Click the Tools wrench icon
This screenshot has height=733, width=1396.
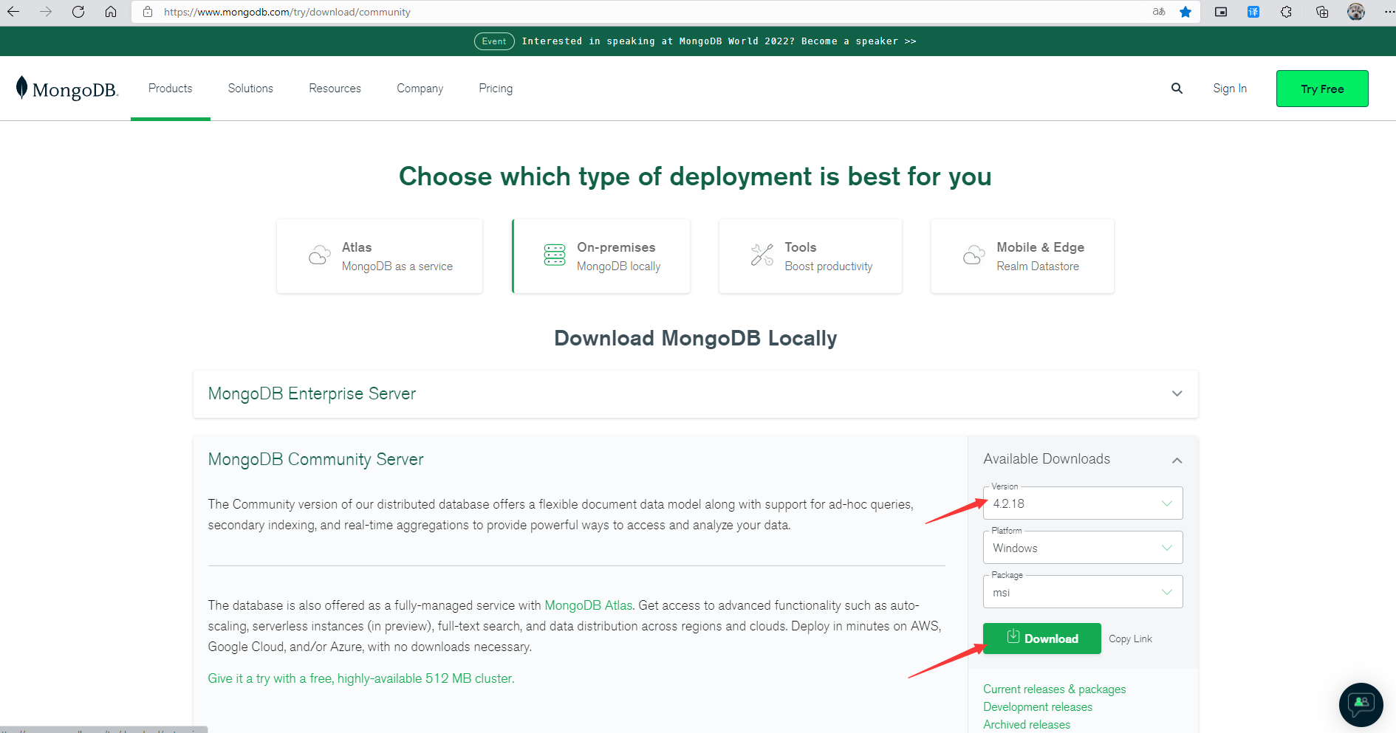(762, 255)
